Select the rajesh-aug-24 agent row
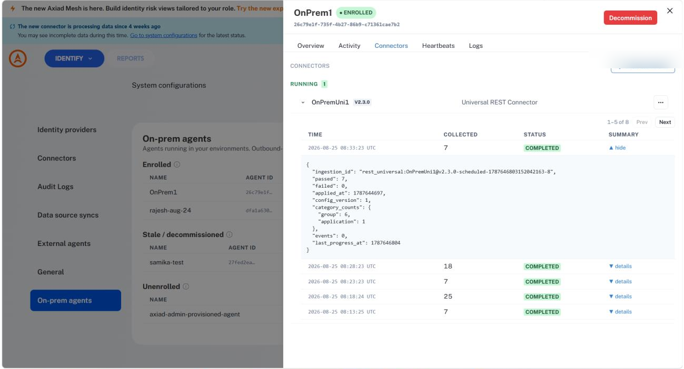 (x=213, y=210)
